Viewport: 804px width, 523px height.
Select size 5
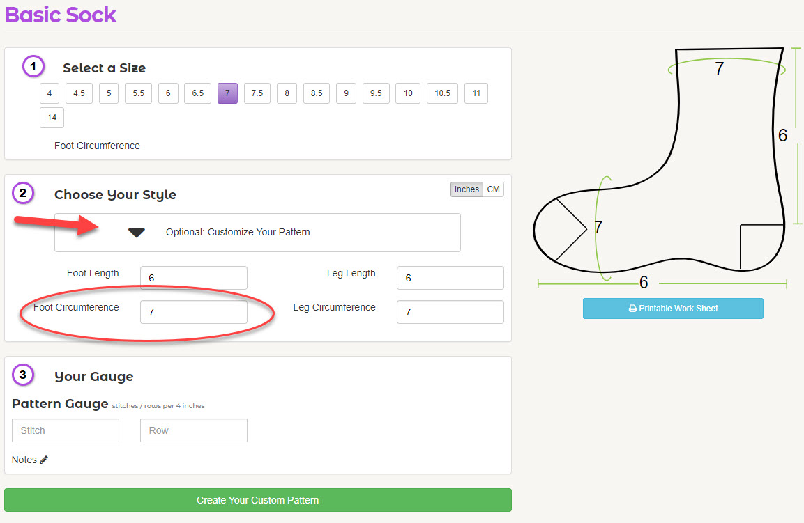(x=109, y=93)
